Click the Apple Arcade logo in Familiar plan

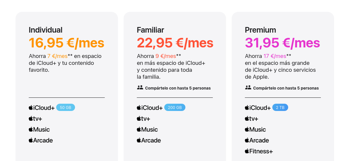(x=149, y=140)
